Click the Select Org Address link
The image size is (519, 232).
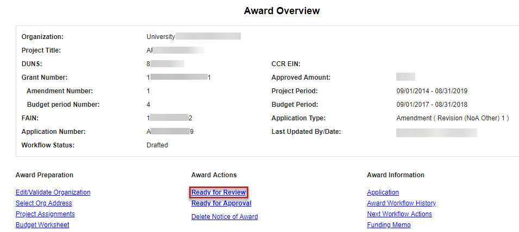point(43,203)
